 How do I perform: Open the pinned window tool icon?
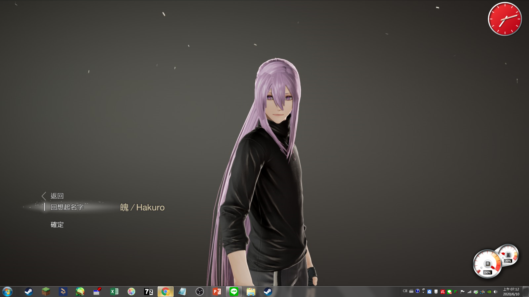tap(97, 291)
